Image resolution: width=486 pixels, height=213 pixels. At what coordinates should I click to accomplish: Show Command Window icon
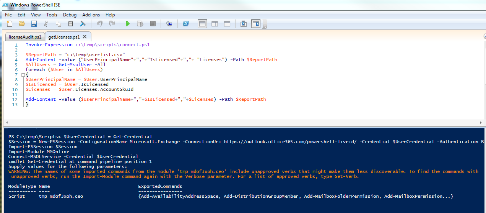243,24
